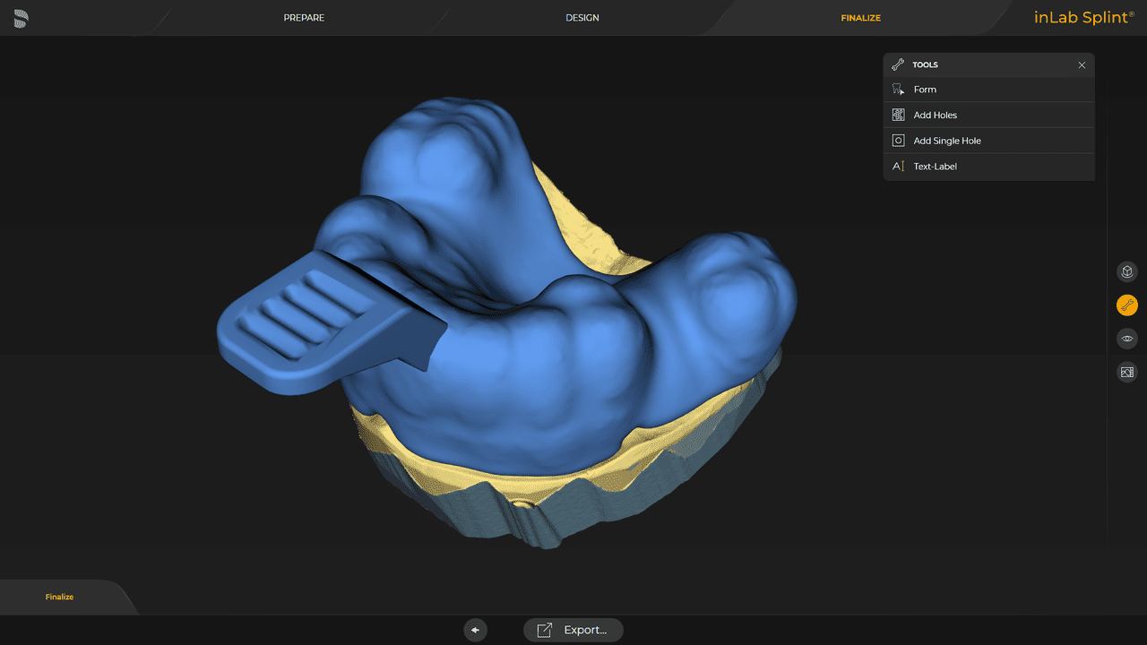This screenshot has width=1147, height=645.
Task: Toggle the eye visibility icon in right sidebar
Action: tap(1126, 339)
